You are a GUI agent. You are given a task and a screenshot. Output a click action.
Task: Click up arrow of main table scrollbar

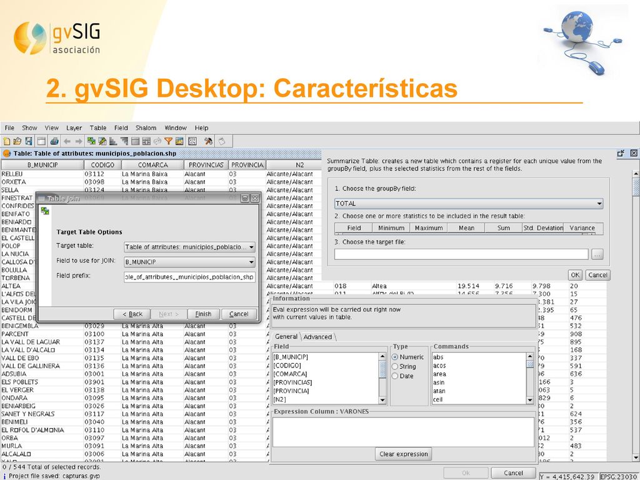click(636, 174)
